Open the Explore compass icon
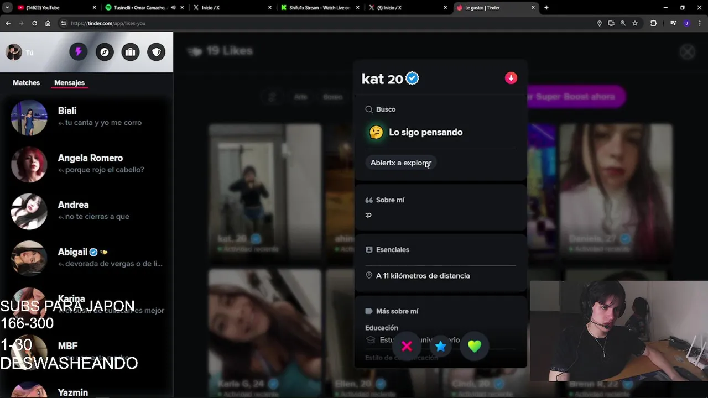Viewport: 708px width, 398px height. point(104,52)
